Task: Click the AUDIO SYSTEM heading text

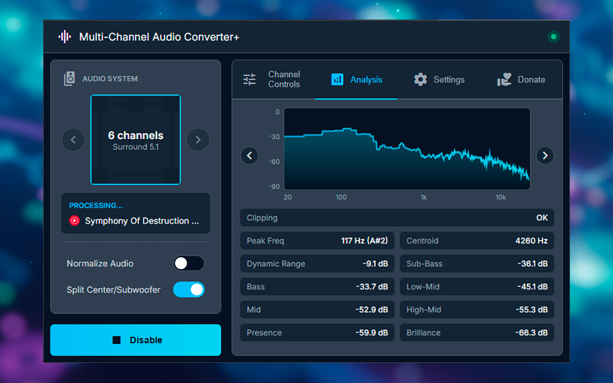Action: tap(110, 79)
